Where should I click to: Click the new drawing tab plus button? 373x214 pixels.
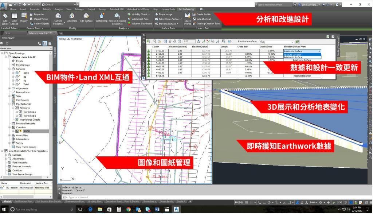pyautogui.click(x=61, y=33)
